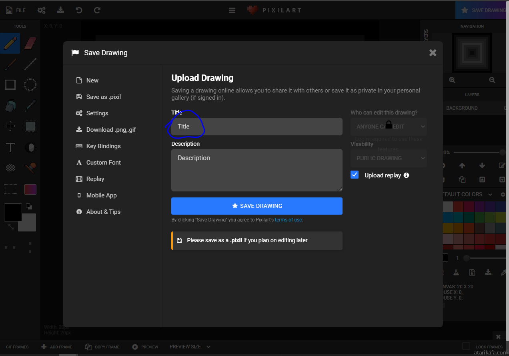Select the dashed Marquee crop tool
Viewport: 509px width, 356px height.
[10, 189]
